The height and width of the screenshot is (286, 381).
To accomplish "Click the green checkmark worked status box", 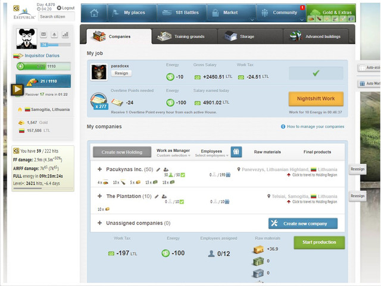I will [x=316, y=73].
